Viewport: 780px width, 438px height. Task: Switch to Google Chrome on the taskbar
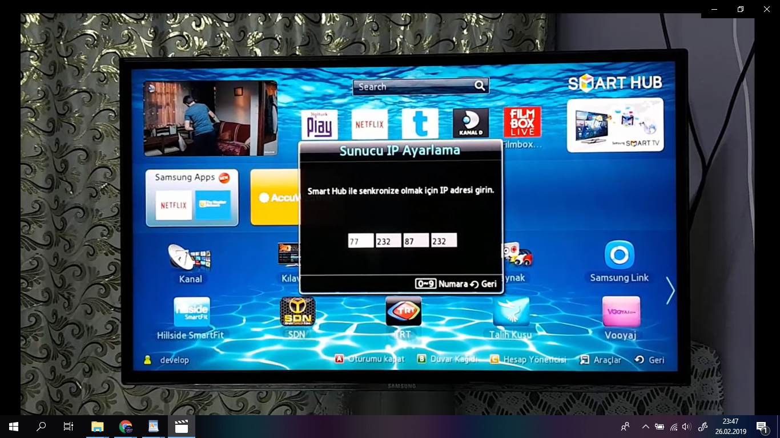point(126,426)
